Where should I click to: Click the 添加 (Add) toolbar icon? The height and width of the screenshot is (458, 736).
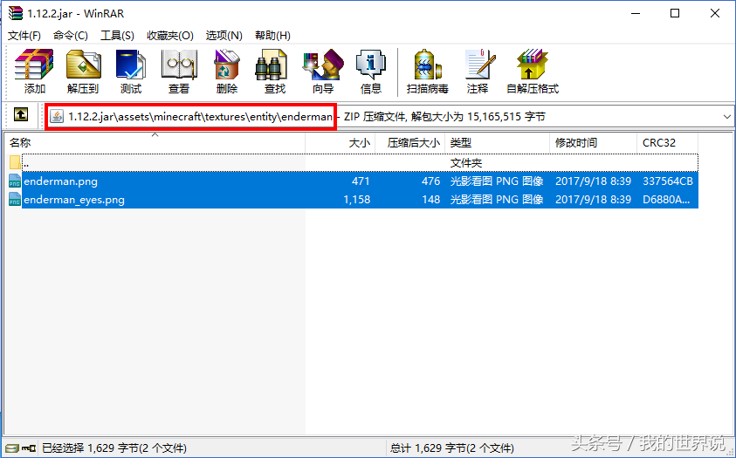35,72
